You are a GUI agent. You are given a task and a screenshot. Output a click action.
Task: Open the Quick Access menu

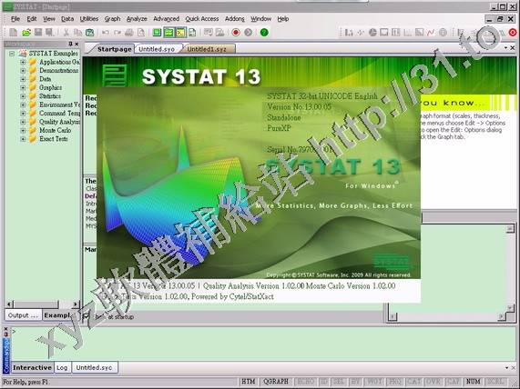coord(202,19)
